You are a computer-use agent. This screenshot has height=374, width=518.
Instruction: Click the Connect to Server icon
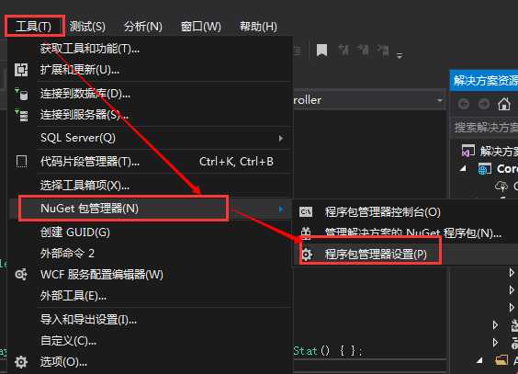pos(22,115)
